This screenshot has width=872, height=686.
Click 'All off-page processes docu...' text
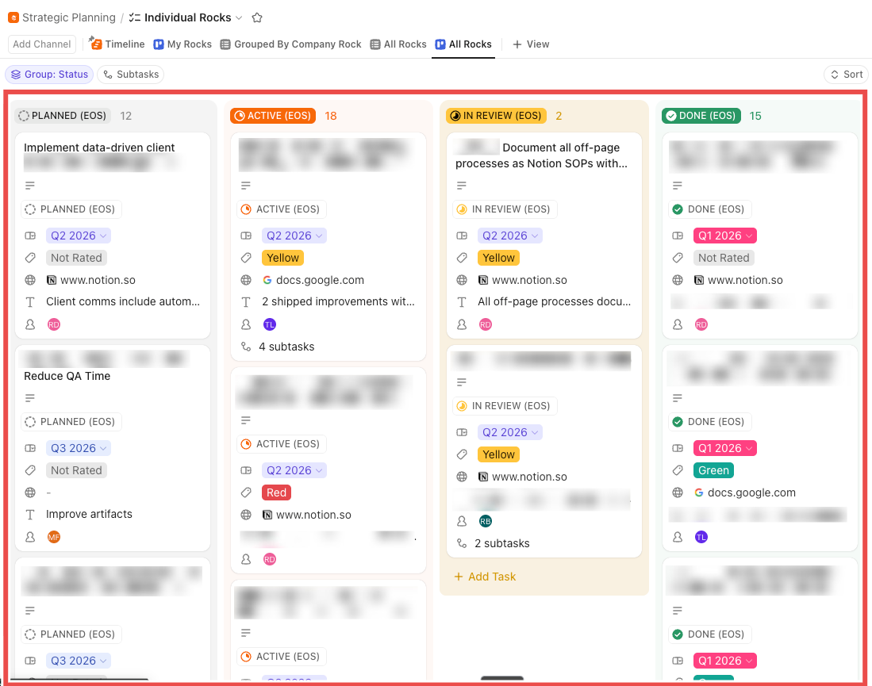tap(555, 301)
